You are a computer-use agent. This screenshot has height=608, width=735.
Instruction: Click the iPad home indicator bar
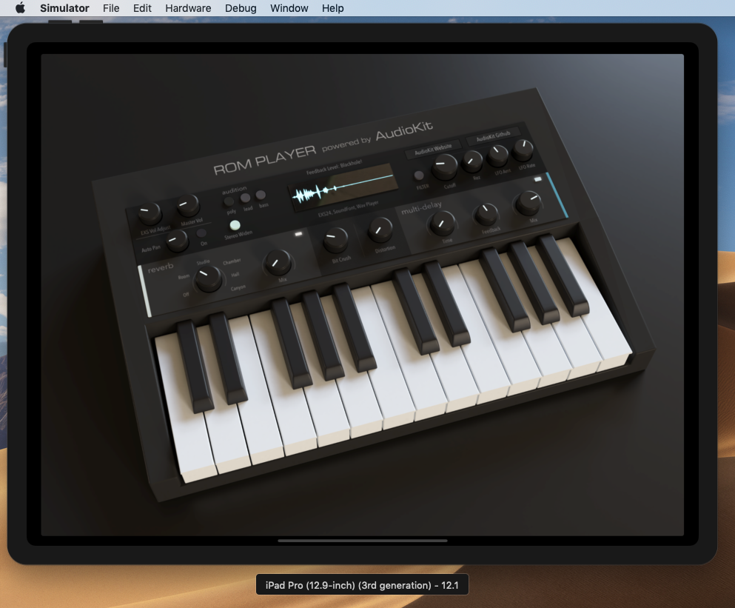coord(363,541)
